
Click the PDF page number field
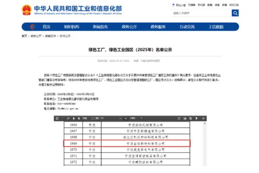coord(95,118)
